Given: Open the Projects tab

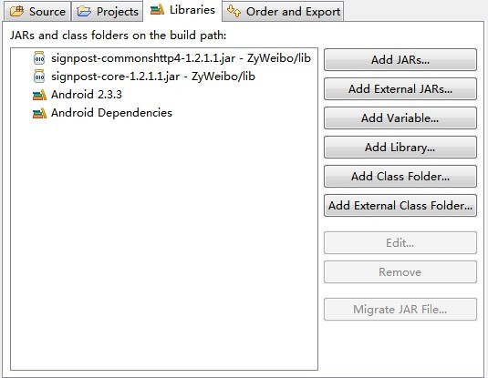Looking at the screenshot, I should (108, 12).
